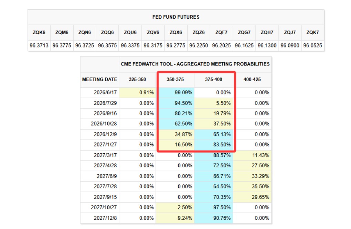Click the 96.0525 price under ZQK7

pyautogui.click(x=312, y=45)
